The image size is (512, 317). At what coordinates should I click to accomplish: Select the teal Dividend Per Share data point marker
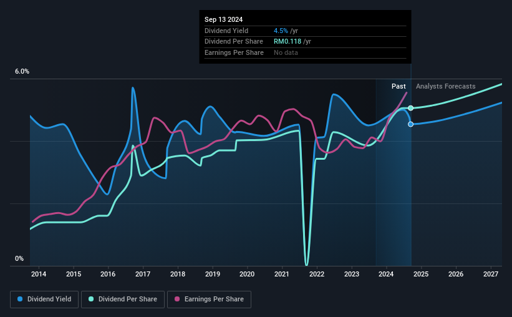pos(411,108)
